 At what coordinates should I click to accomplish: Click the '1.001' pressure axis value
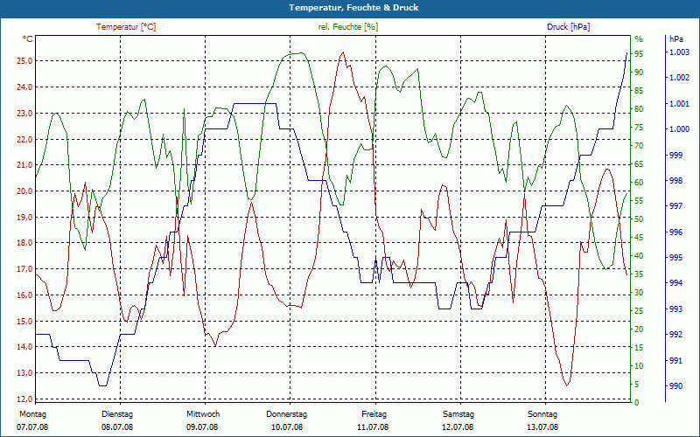(678, 104)
